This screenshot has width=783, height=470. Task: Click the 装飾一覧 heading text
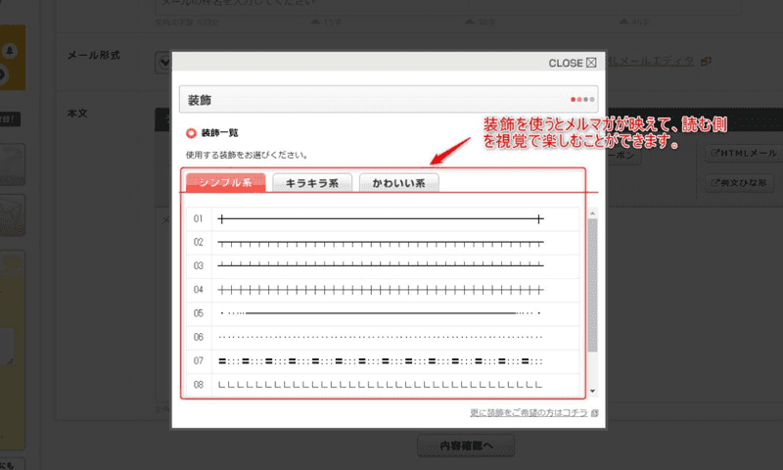219,133
